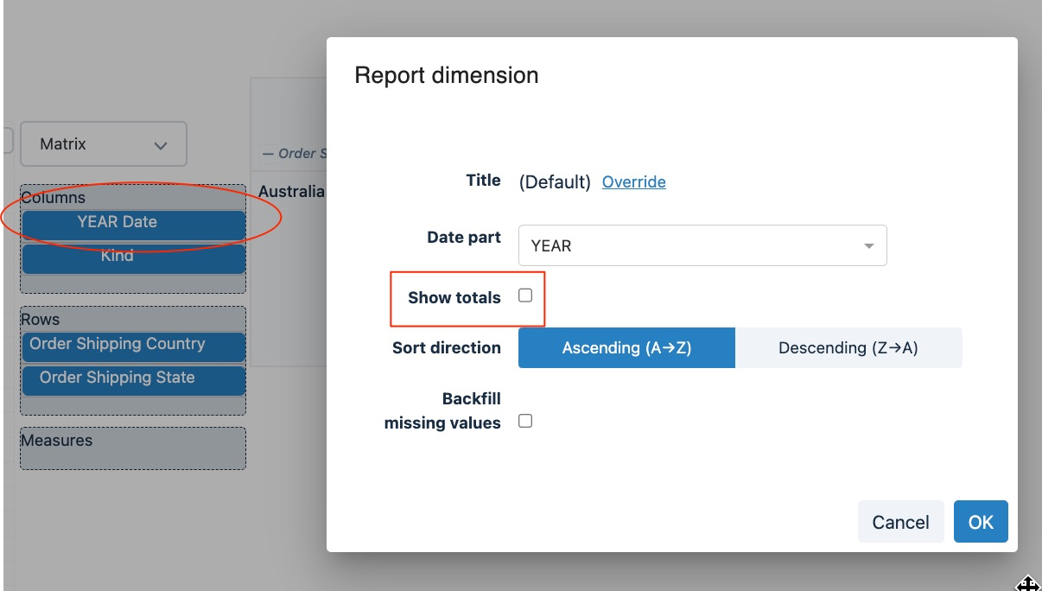Open the Matrix chart type dropdown
Screen dimensions: 1042x591
point(103,143)
